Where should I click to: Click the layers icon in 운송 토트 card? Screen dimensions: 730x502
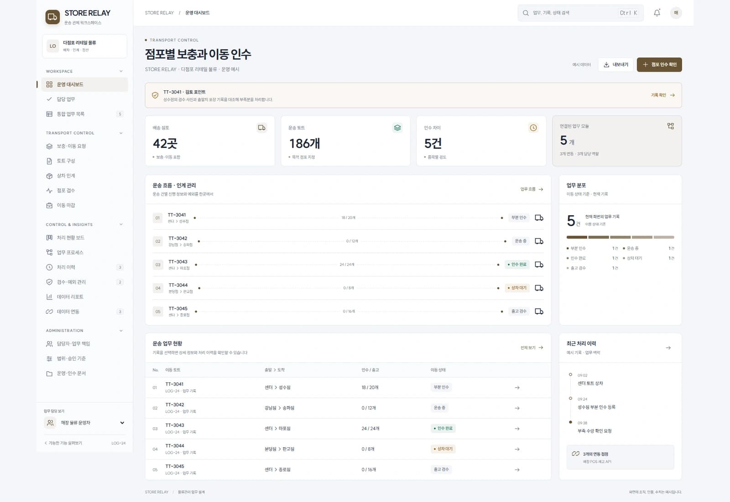pyautogui.click(x=397, y=128)
